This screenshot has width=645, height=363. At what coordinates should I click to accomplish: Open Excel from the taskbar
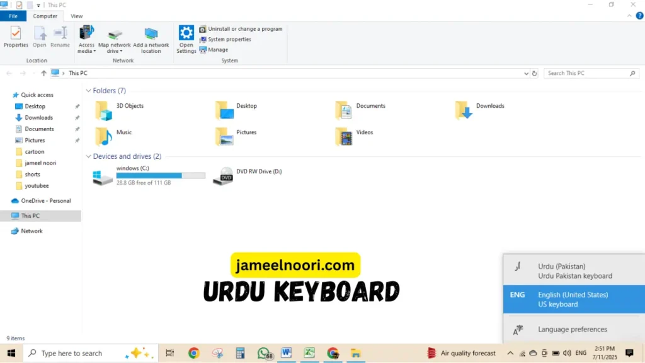click(x=309, y=353)
